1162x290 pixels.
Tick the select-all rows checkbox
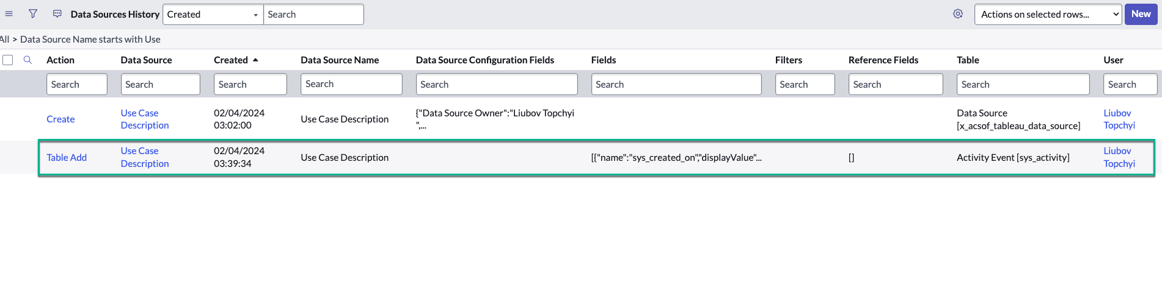coord(8,60)
